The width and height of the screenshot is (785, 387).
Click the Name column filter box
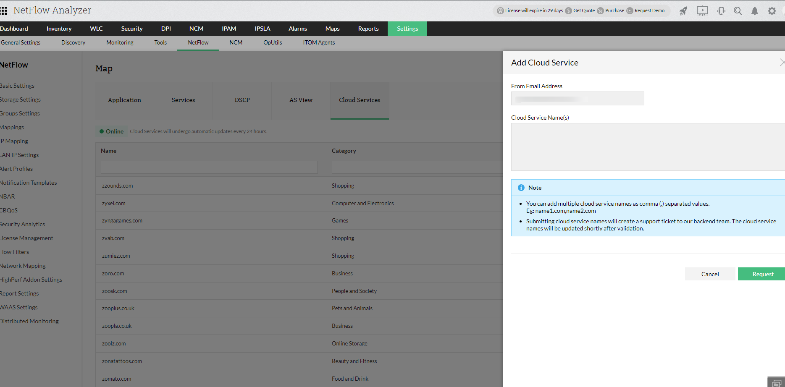(x=209, y=167)
